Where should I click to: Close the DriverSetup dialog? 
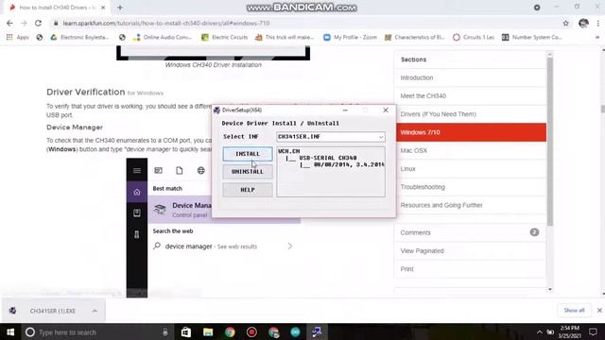386,110
